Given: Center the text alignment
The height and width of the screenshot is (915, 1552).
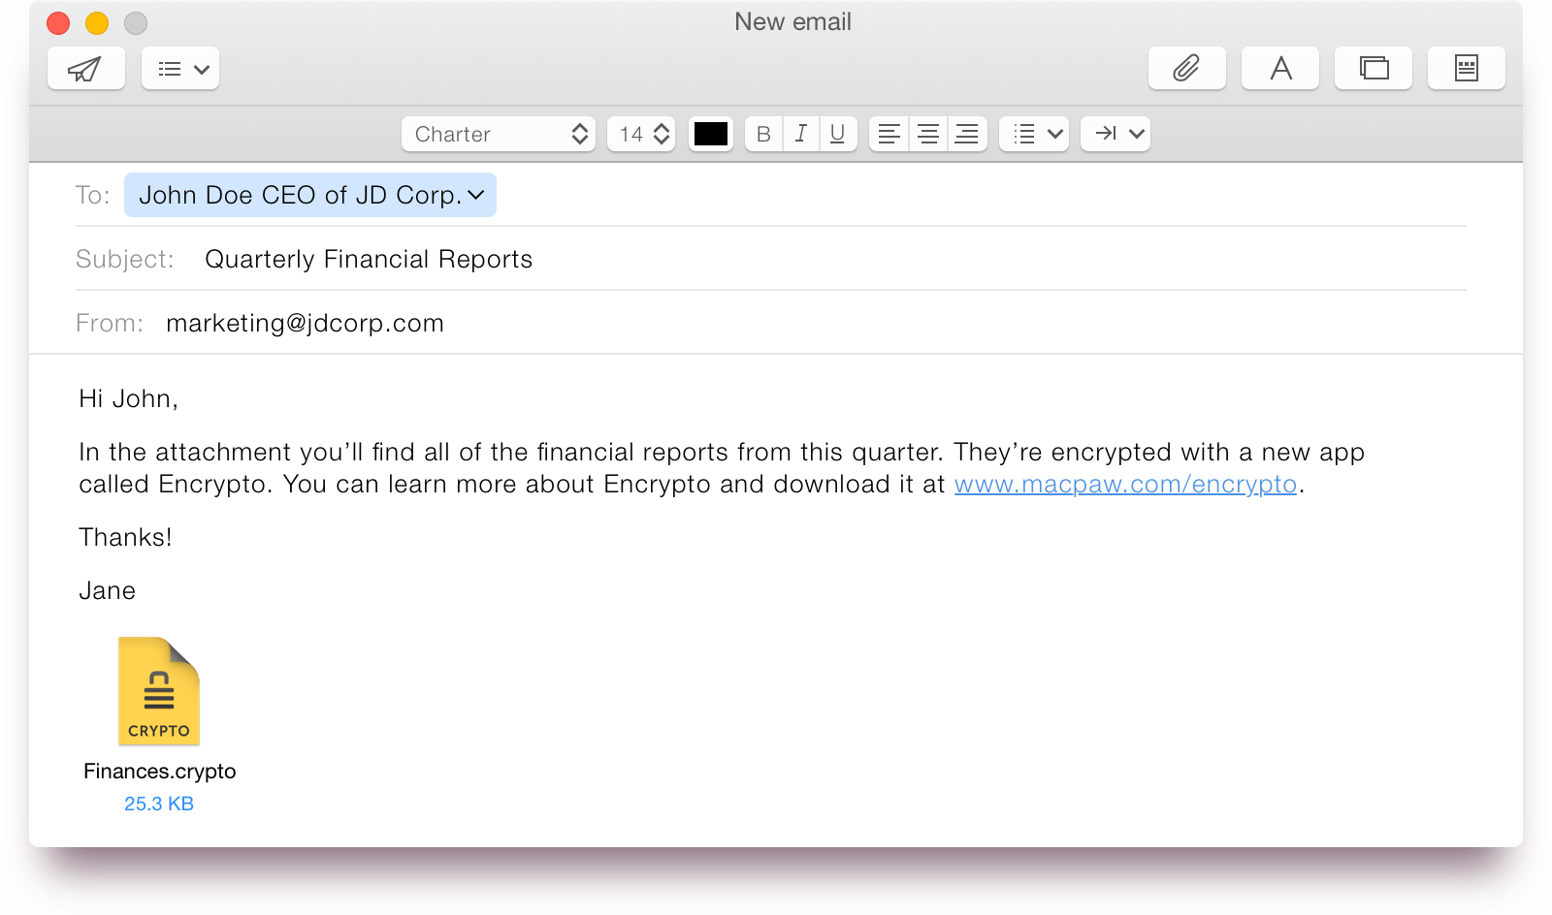Looking at the screenshot, I should (x=927, y=134).
